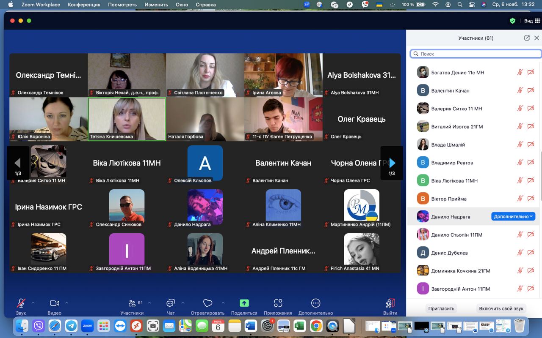The width and height of the screenshot is (542, 338).
Task: Go to next gallery page arrow
Action: pyautogui.click(x=392, y=163)
